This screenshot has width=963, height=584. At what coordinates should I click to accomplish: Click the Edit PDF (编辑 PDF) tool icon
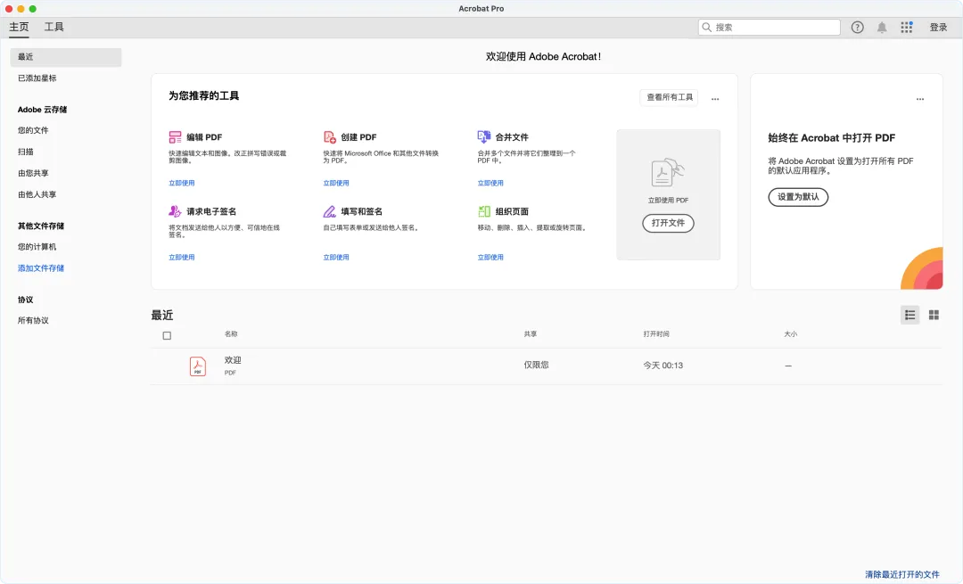pyautogui.click(x=175, y=137)
